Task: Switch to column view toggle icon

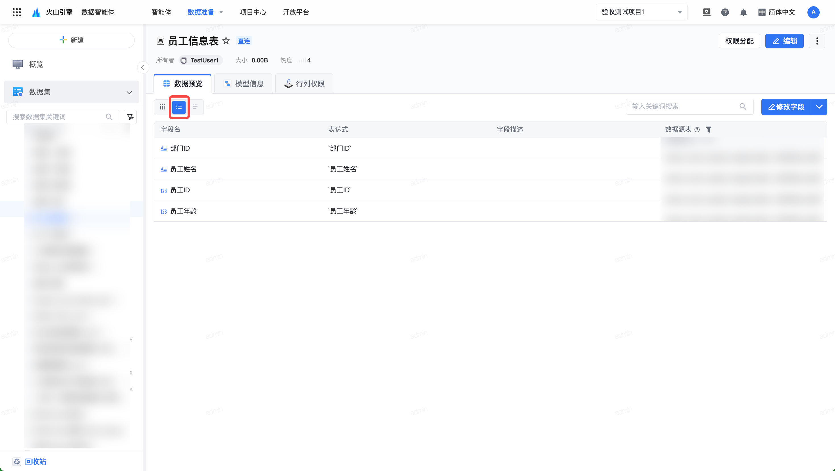Action: coord(162,107)
